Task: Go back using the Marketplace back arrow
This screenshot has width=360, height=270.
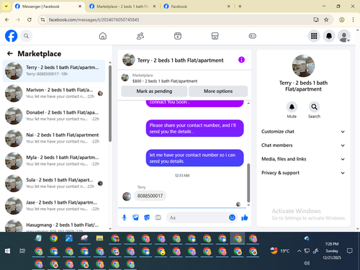Action: [x=10, y=53]
